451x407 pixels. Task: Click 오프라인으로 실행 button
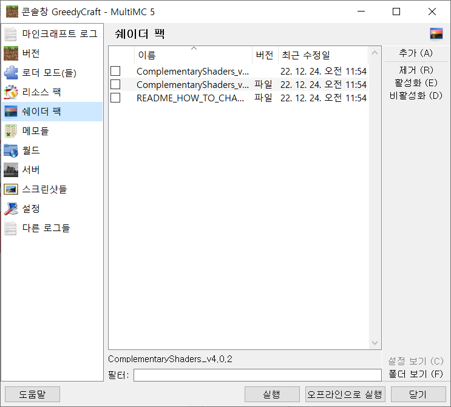[345, 394]
